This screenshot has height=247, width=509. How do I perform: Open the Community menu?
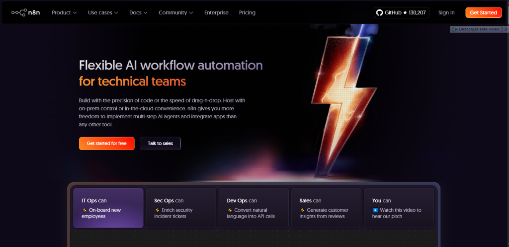pos(176,12)
